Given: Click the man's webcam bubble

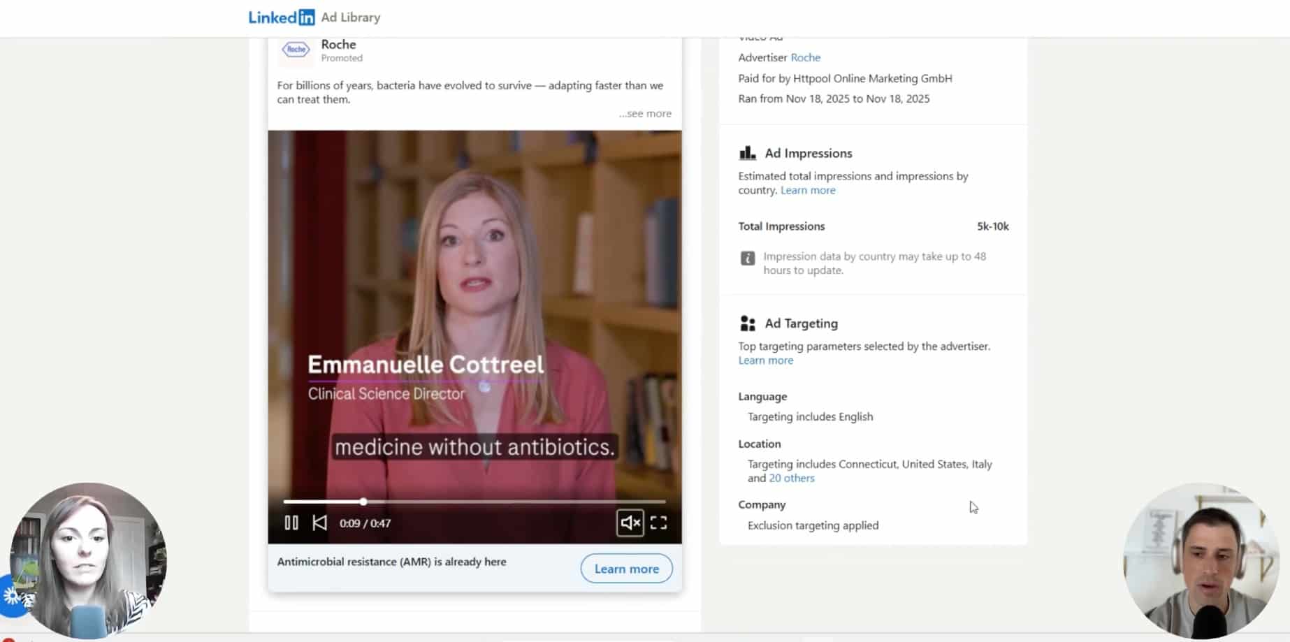Looking at the screenshot, I should [1201, 560].
